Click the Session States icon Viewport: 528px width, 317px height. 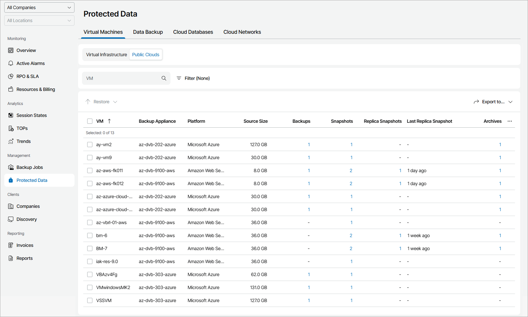click(x=11, y=115)
